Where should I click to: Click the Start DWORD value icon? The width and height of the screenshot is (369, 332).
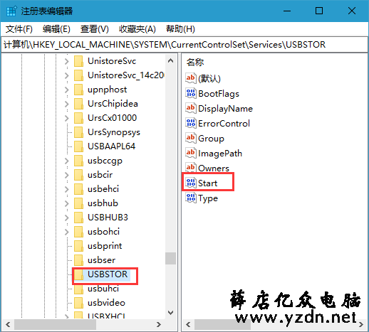click(191, 183)
